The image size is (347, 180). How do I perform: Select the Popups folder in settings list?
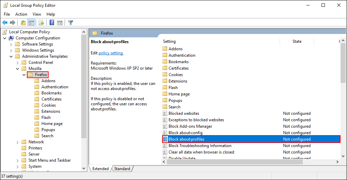pyautogui.click(x=175, y=101)
